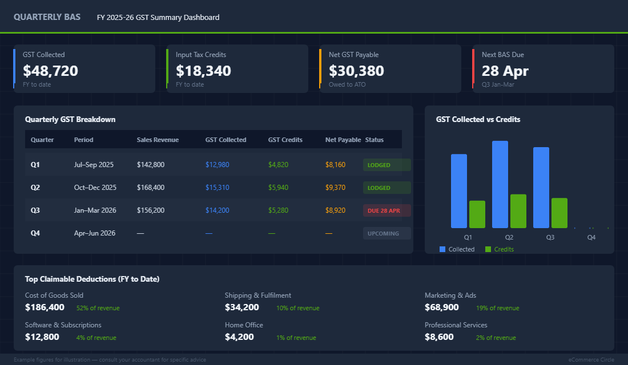
Task: Select the Q3 Collected bar
Action: coord(542,188)
